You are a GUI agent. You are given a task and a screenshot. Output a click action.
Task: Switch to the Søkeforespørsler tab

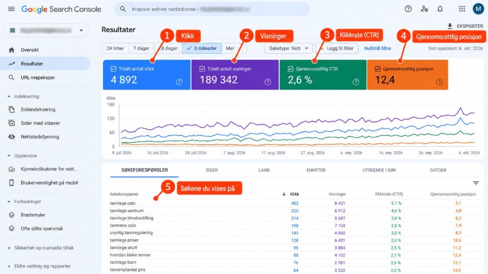point(144,170)
